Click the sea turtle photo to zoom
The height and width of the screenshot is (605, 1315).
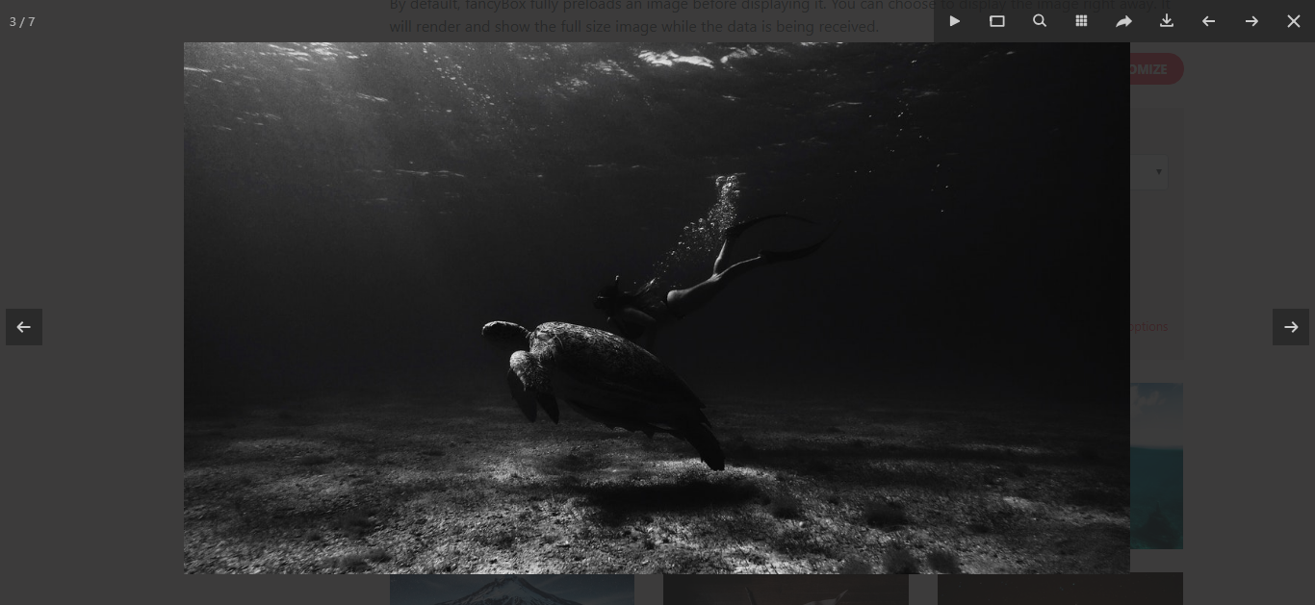[x=657, y=308]
